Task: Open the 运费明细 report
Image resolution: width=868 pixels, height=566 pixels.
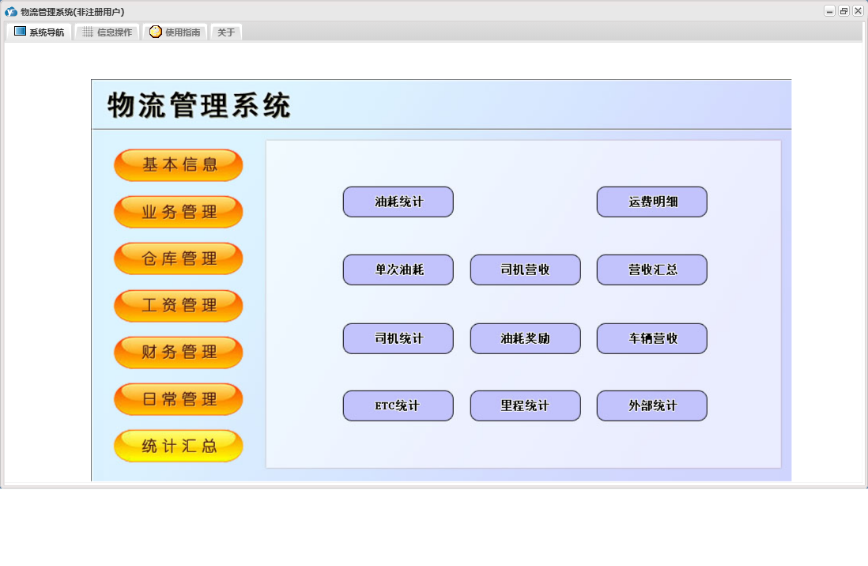Action: pos(651,202)
